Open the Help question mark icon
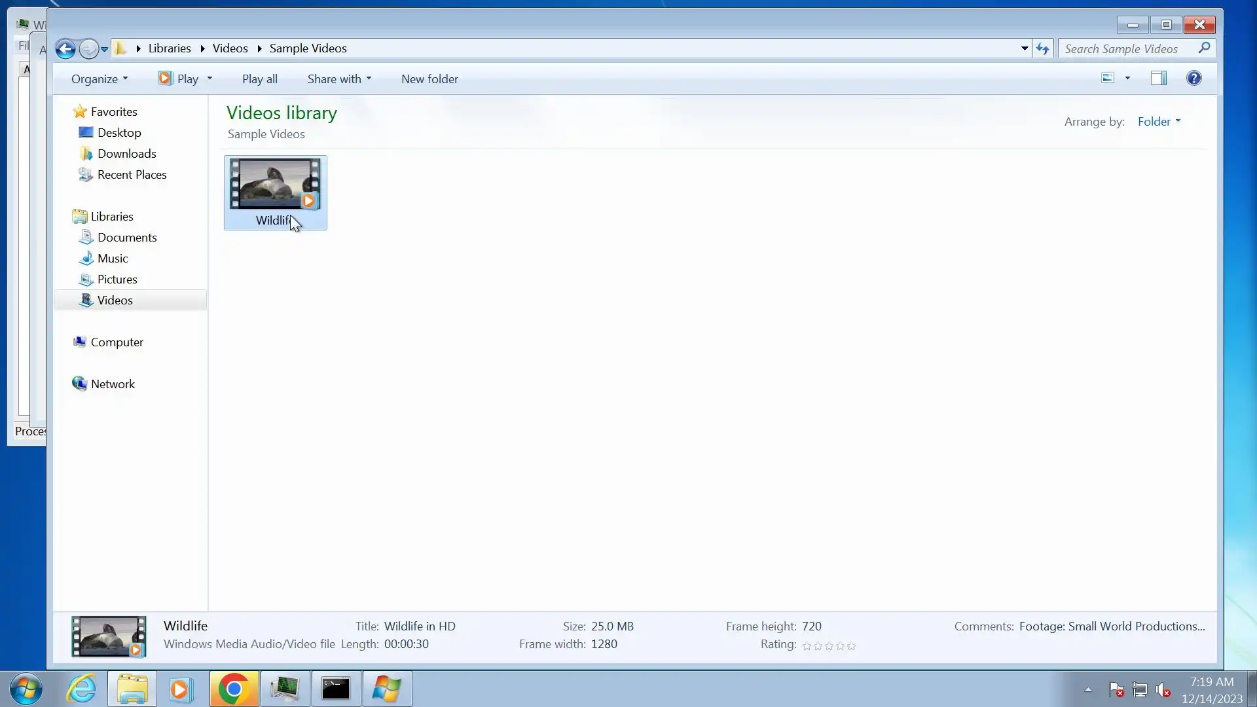 1193,79
